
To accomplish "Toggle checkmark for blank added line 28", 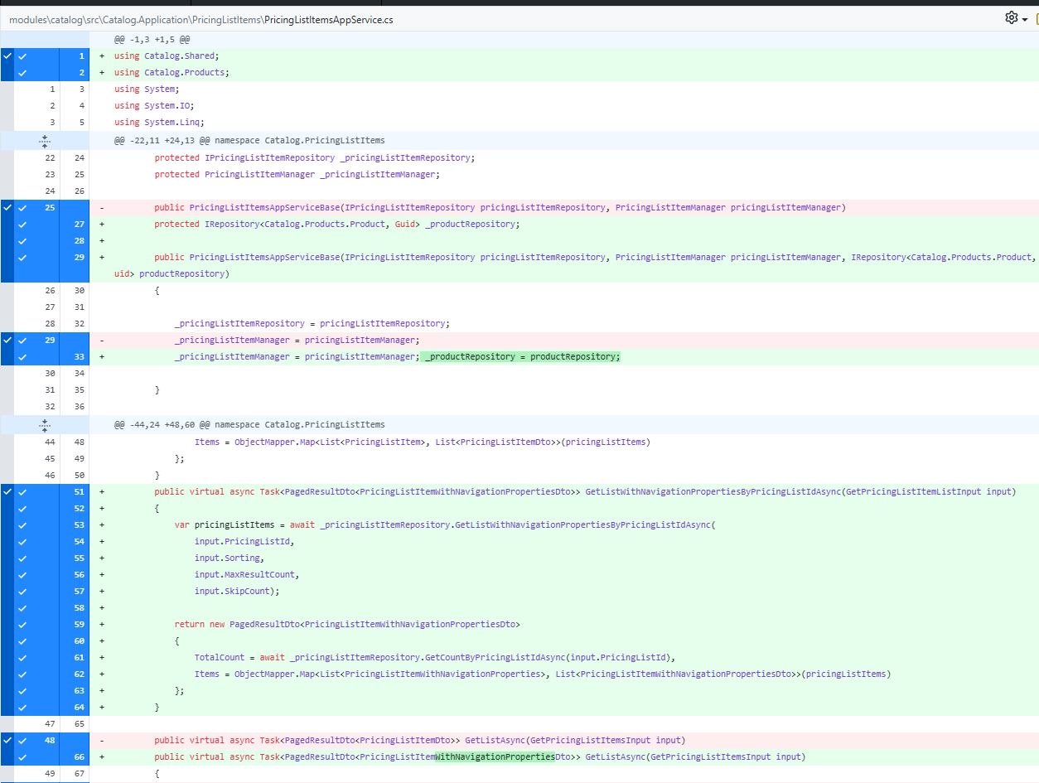I will 23,240.
